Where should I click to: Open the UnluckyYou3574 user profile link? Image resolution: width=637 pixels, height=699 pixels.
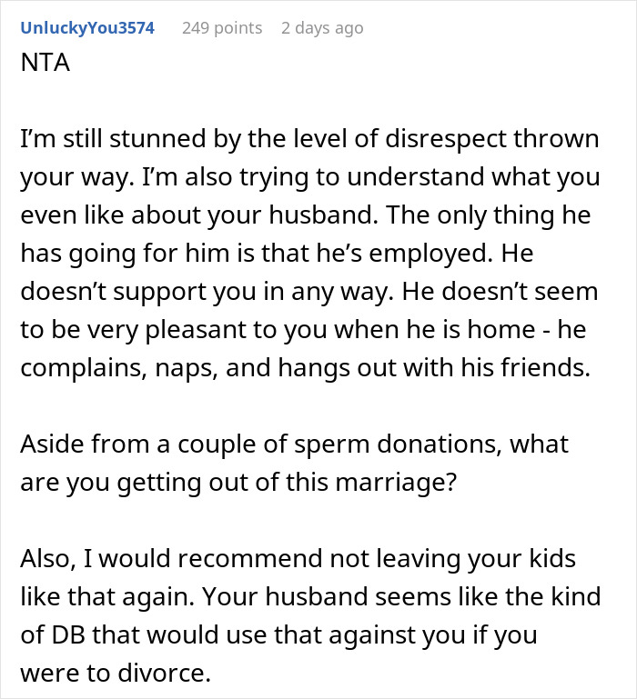click(87, 28)
